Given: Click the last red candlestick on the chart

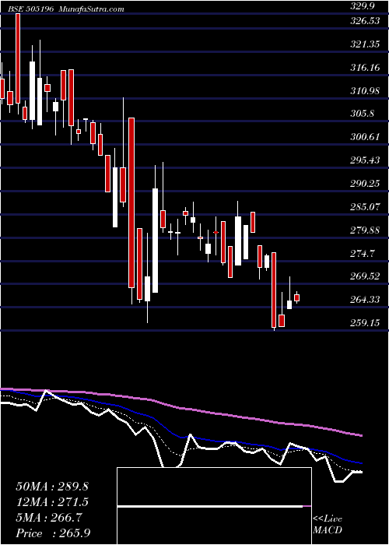Looking at the screenshot, I should click(x=297, y=297).
